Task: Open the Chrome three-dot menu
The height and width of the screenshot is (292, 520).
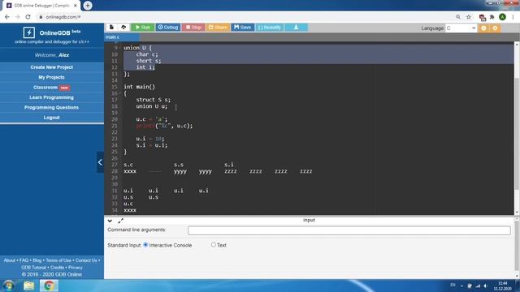Action: click(x=513, y=17)
